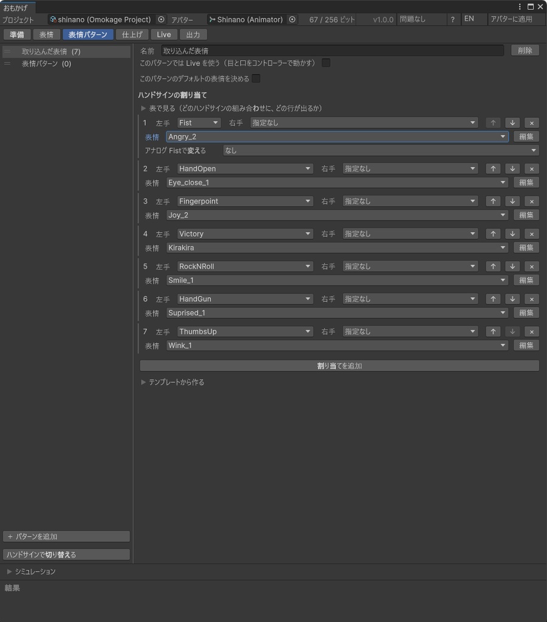Move assignment 4 (Victory) down
This screenshot has width=547, height=622.
(512, 234)
